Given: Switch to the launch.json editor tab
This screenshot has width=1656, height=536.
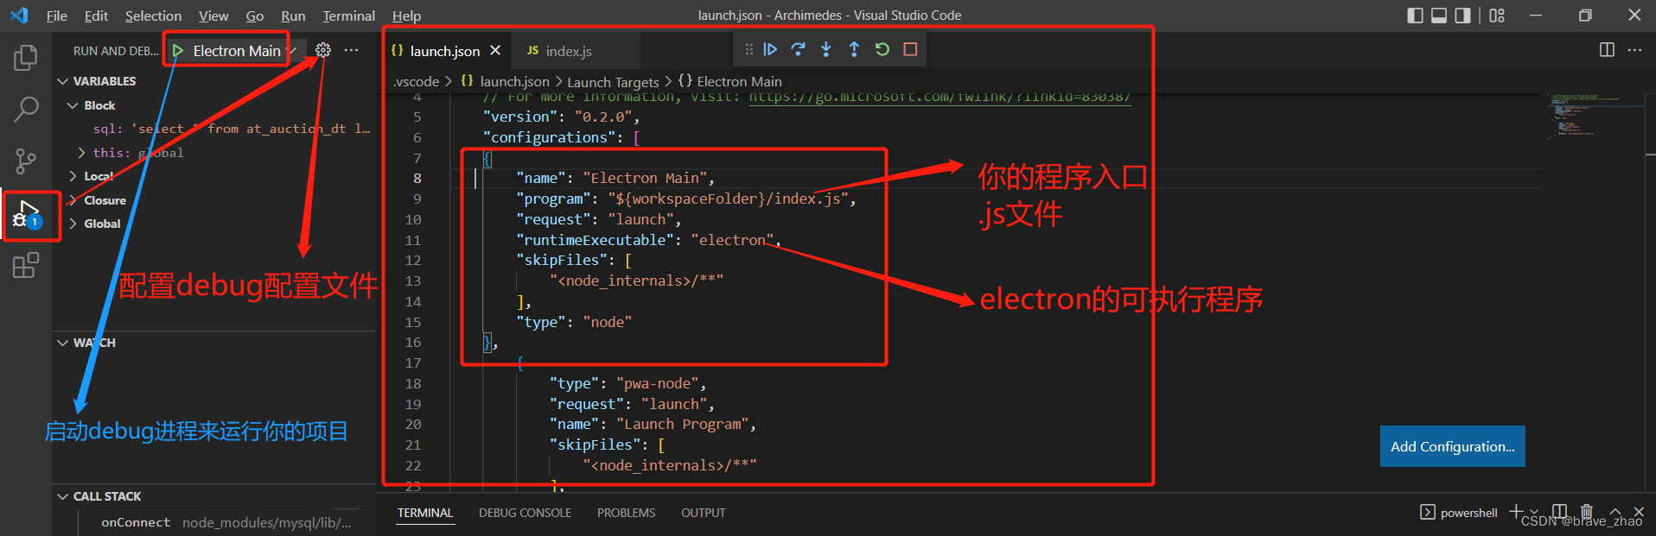Looking at the screenshot, I should tap(444, 51).
